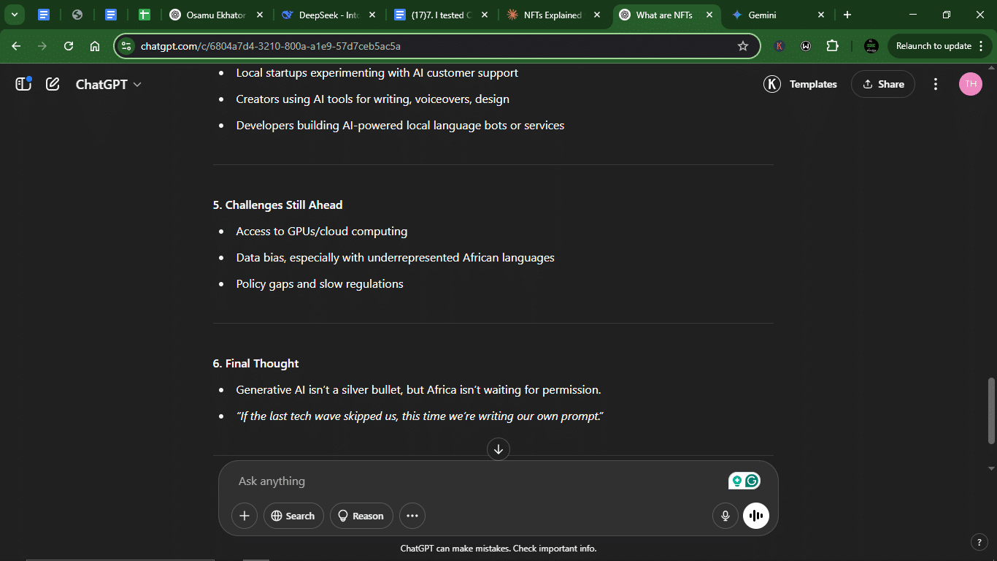Jump to bottom with down-arrow button
The height and width of the screenshot is (561, 997).
(x=498, y=449)
